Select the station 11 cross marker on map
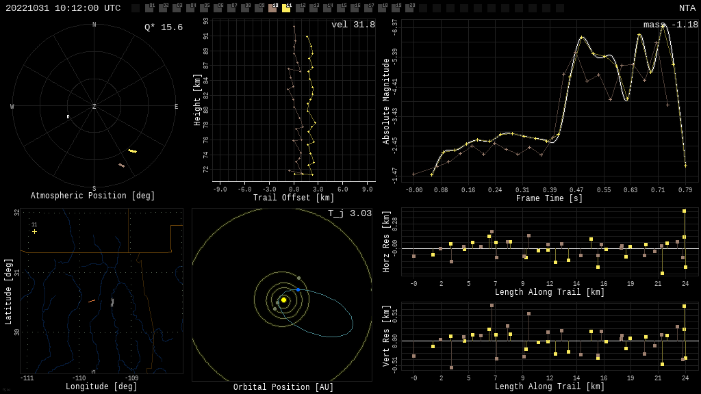701x394 pixels. point(34,231)
